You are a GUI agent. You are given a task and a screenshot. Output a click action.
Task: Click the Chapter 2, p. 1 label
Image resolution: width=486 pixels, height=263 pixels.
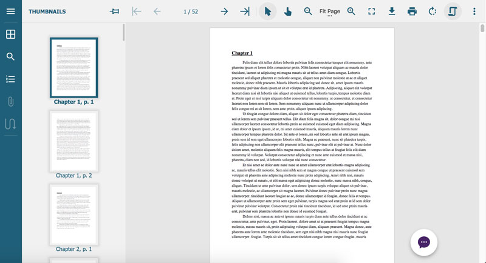pos(74,249)
